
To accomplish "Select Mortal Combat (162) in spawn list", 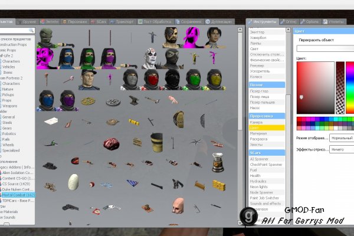I will (18, 195).
